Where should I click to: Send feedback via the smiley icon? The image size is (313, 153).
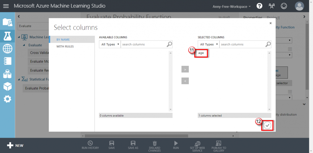pos(284,6)
